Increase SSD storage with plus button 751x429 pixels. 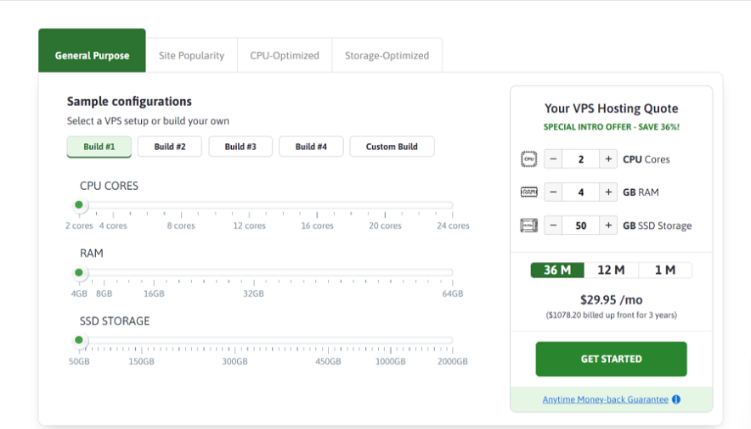point(608,225)
